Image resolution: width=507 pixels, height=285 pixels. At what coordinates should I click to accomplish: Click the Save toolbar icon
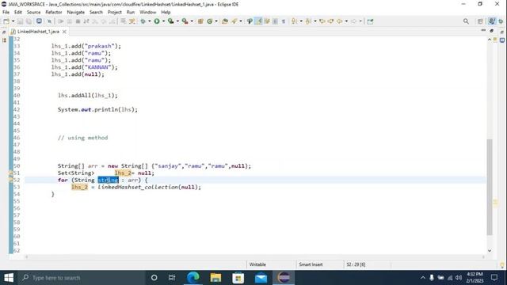click(x=20, y=21)
